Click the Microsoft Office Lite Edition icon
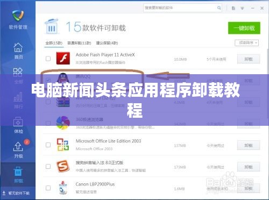 [63, 145]
